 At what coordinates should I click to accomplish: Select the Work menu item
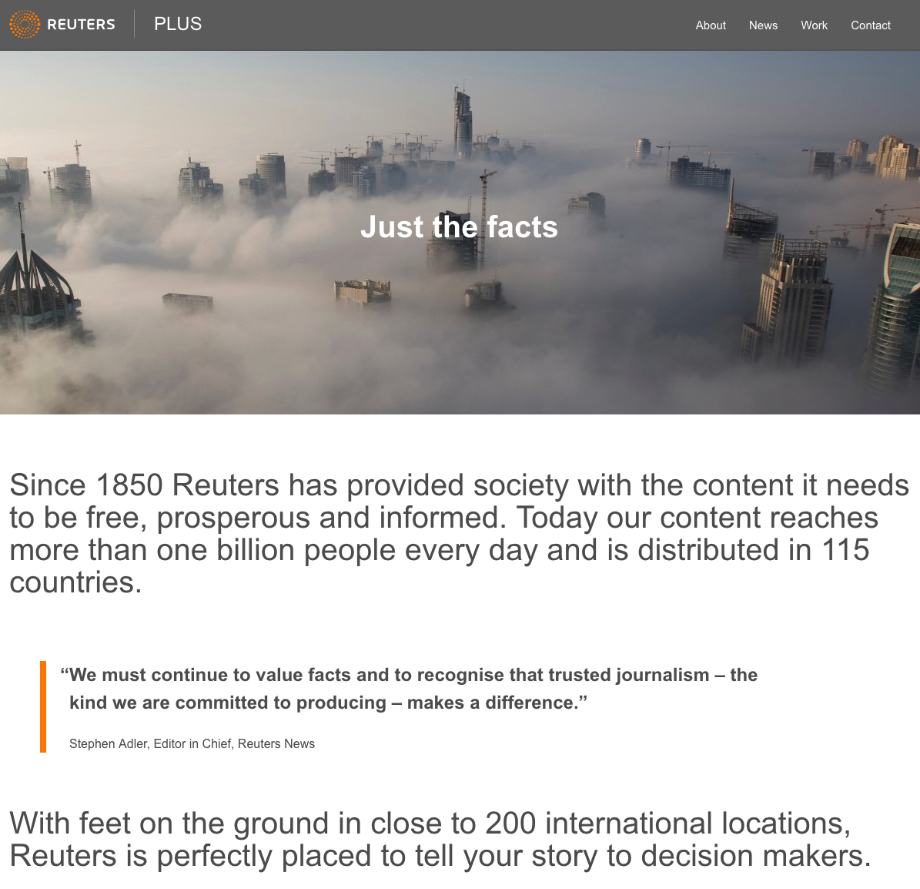tap(815, 25)
